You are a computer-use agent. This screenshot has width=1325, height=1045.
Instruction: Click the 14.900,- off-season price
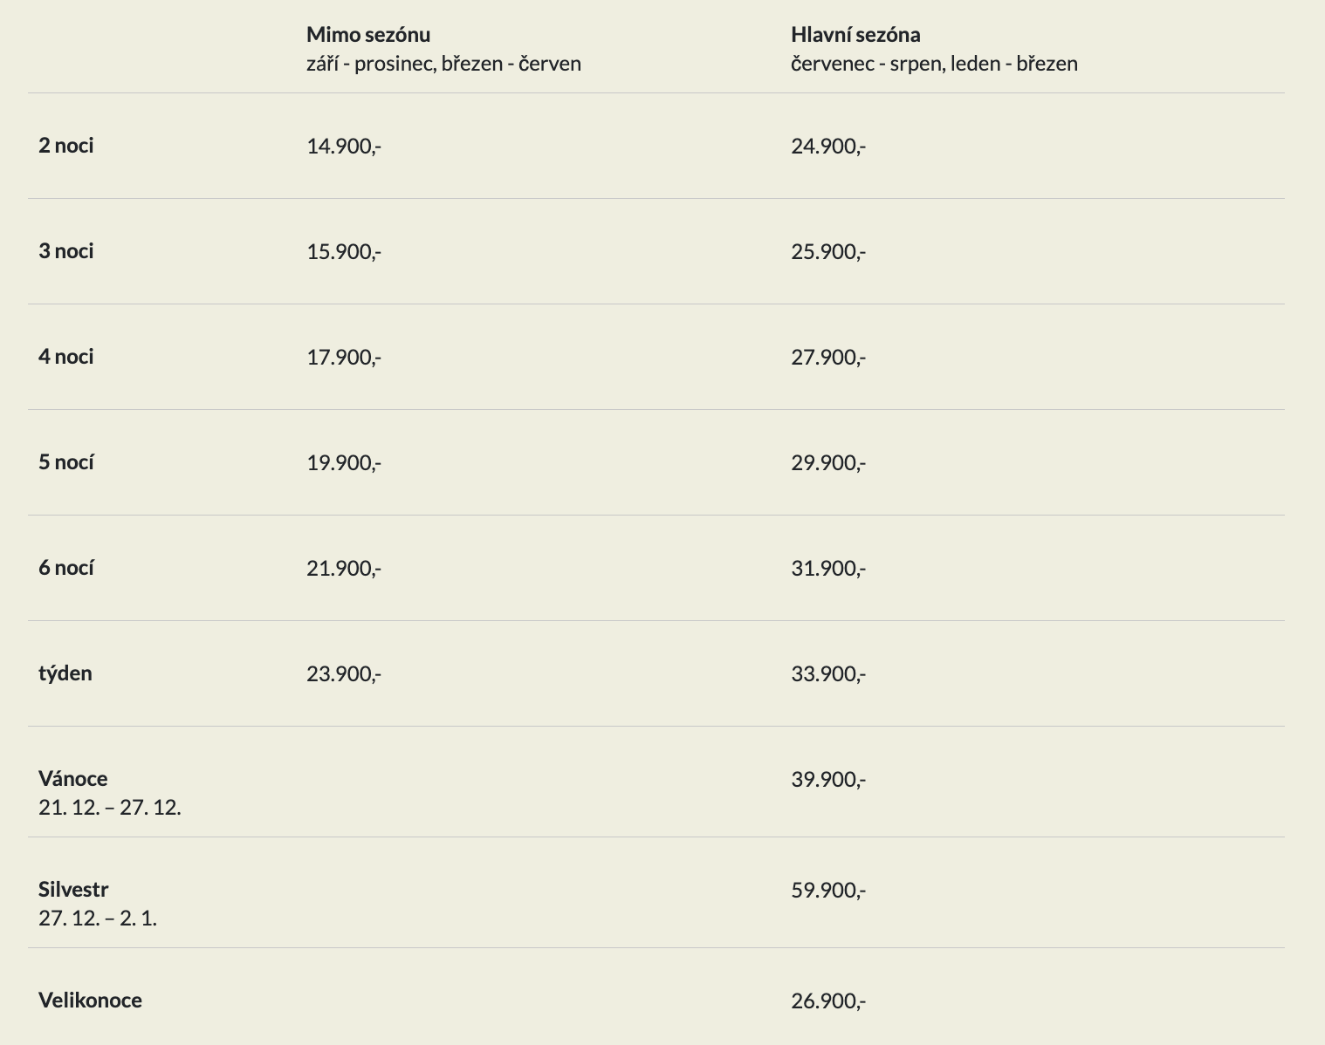tap(344, 147)
